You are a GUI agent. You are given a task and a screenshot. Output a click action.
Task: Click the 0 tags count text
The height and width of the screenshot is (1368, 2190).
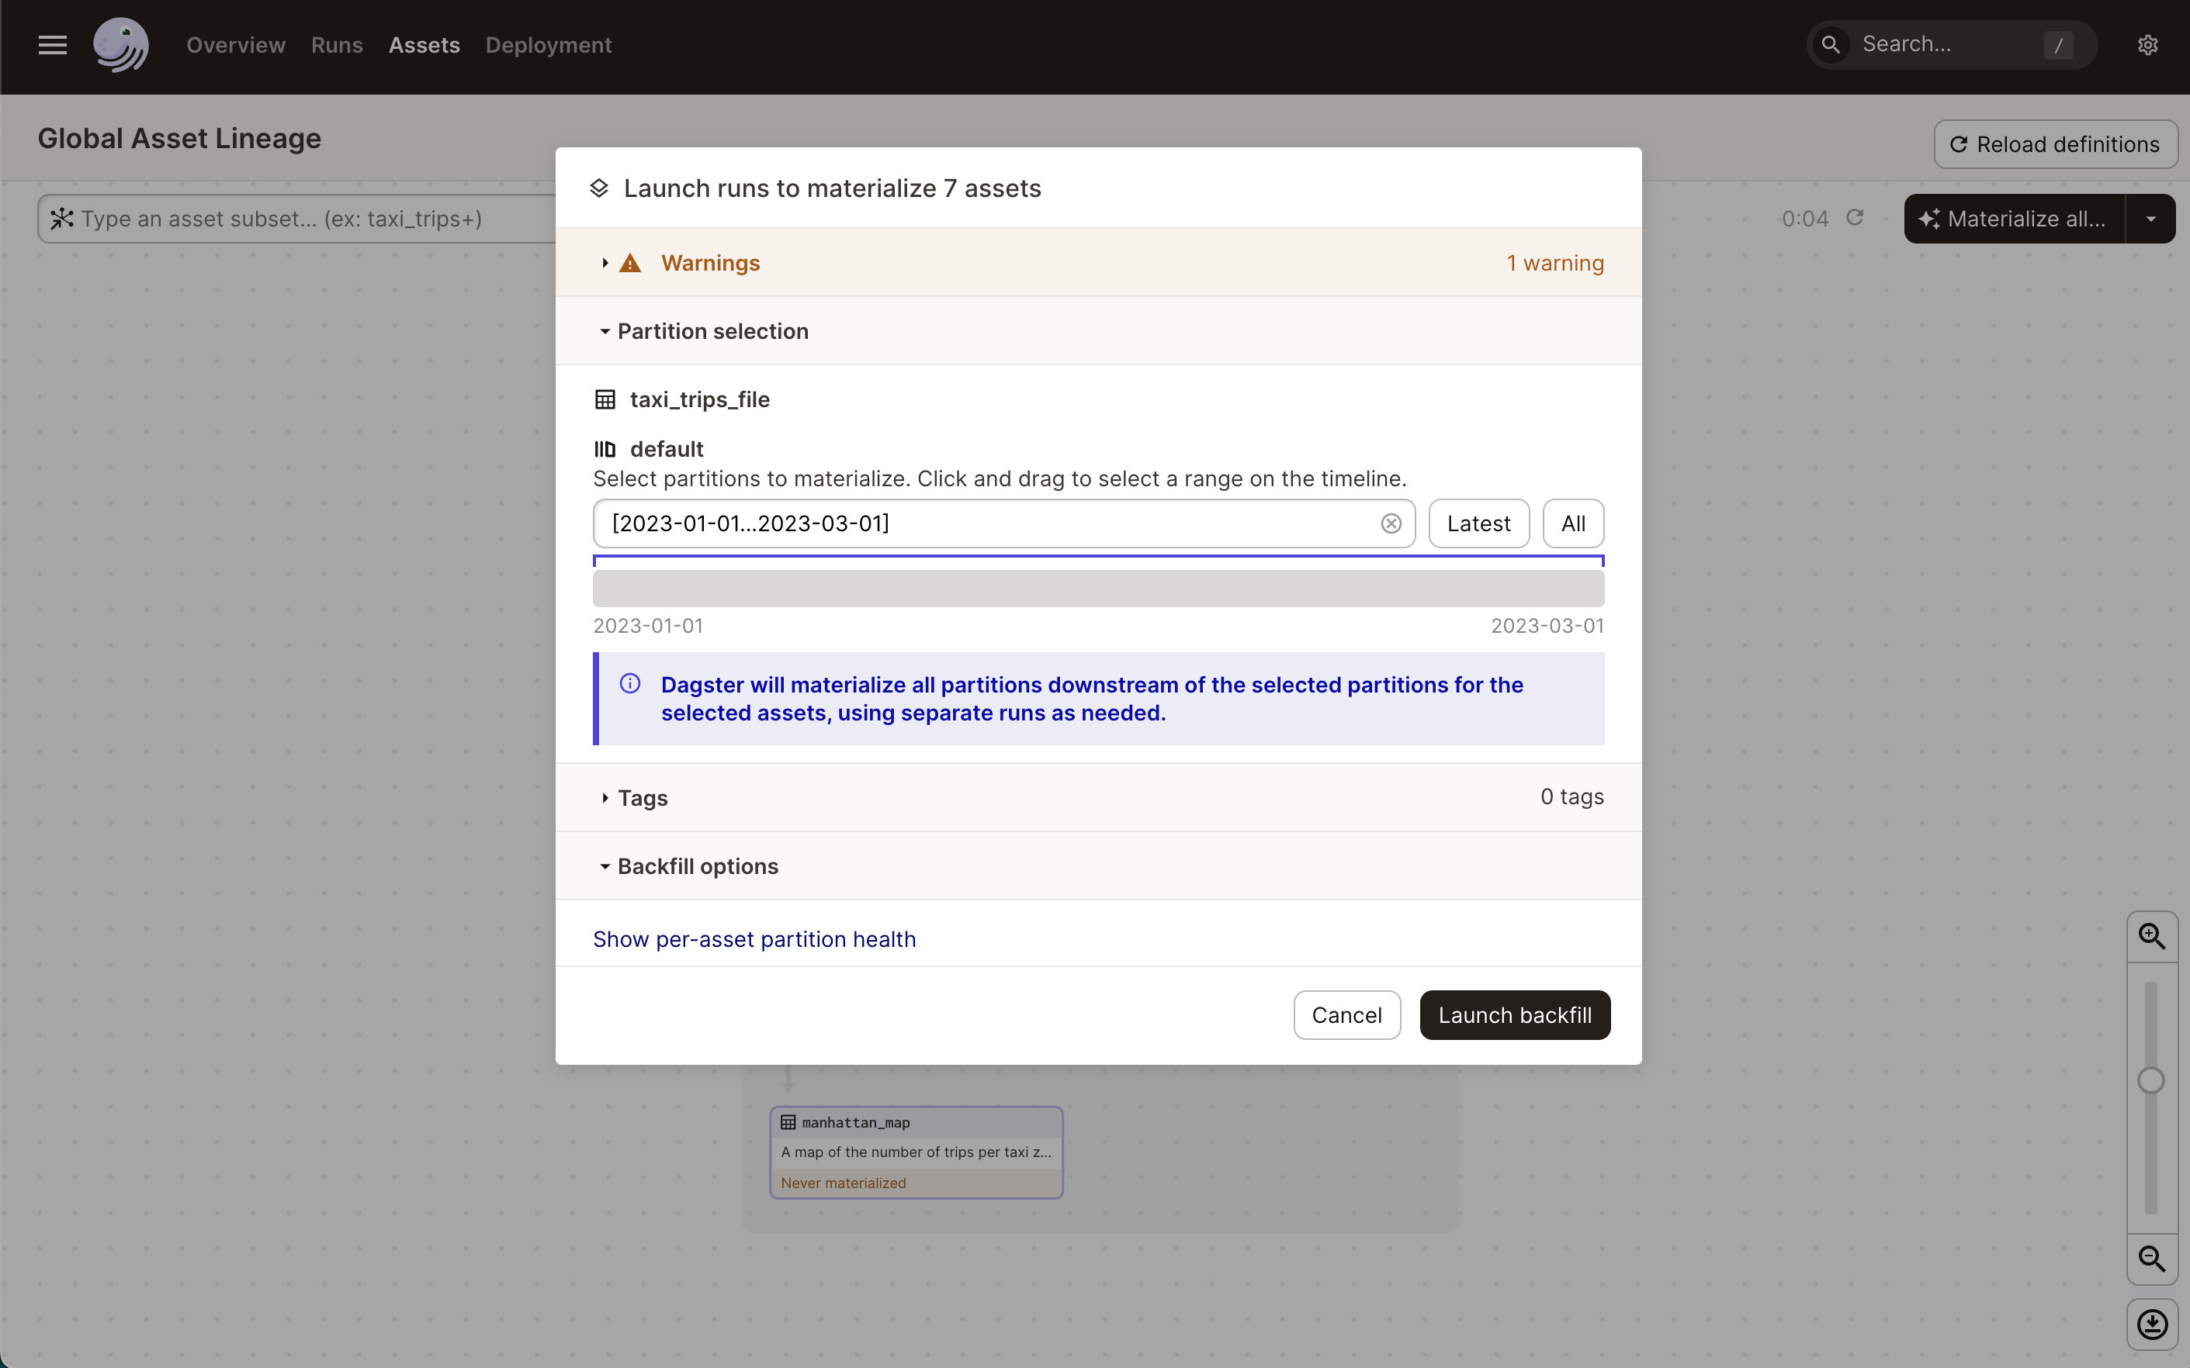1571,797
